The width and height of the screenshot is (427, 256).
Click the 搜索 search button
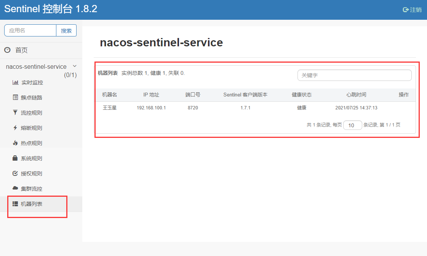click(66, 30)
